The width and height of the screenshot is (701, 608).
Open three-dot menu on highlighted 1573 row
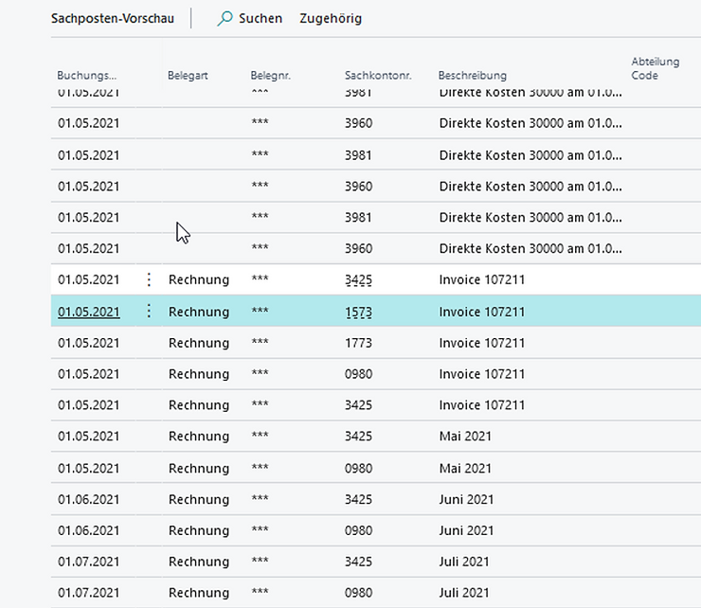click(x=149, y=312)
